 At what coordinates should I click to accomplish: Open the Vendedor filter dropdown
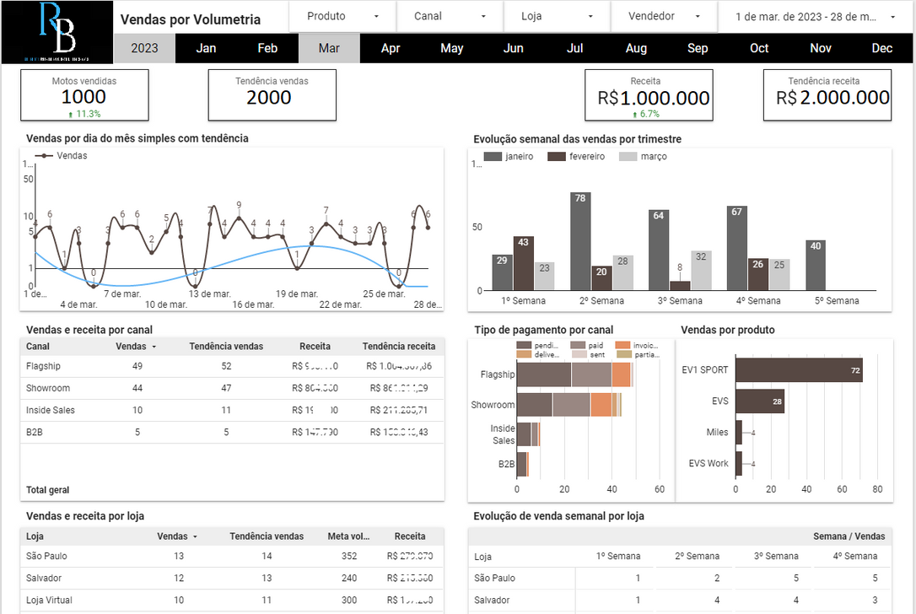[664, 16]
